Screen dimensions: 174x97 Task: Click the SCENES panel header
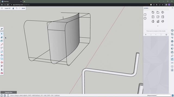tap(146, 8)
